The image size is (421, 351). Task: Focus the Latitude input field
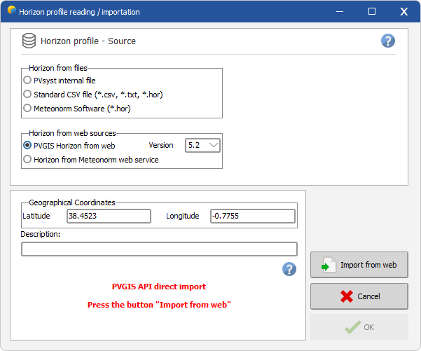point(109,216)
